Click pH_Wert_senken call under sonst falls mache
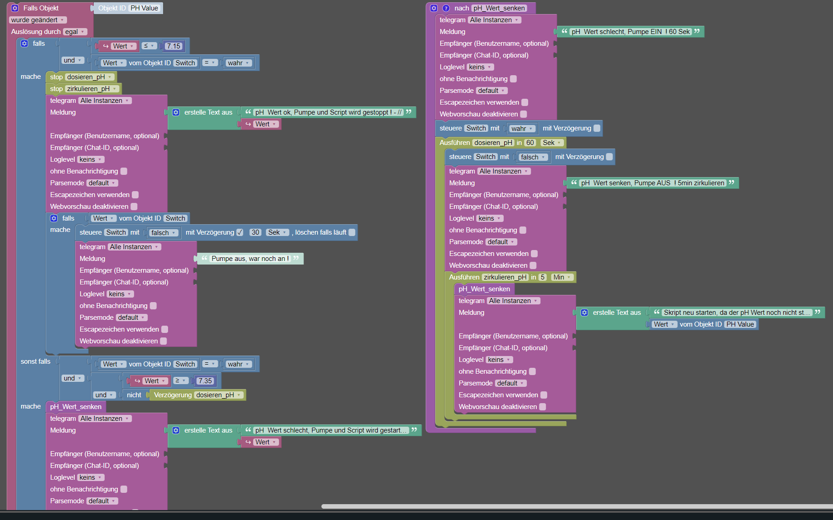This screenshot has width=833, height=520. 76,407
